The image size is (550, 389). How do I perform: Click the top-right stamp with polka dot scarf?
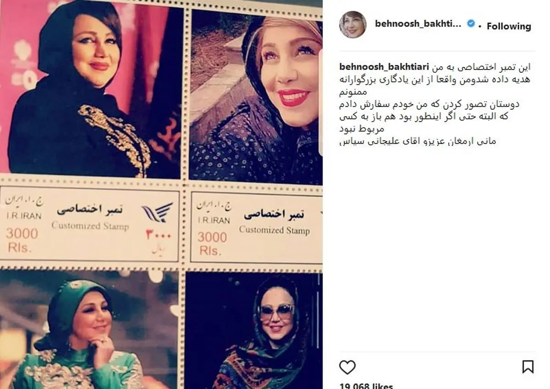click(x=256, y=97)
